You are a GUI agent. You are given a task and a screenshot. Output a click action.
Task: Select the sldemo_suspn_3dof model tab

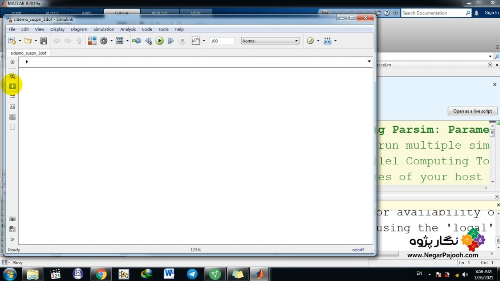coord(28,53)
